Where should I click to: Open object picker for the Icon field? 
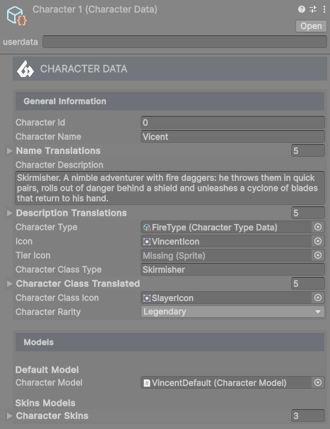click(318, 241)
